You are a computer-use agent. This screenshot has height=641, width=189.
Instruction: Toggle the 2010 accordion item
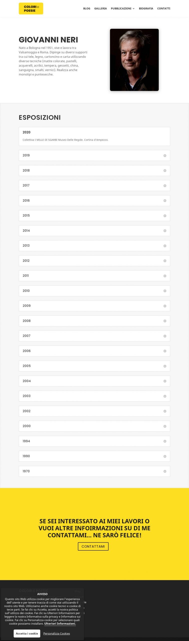pos(94,291)
